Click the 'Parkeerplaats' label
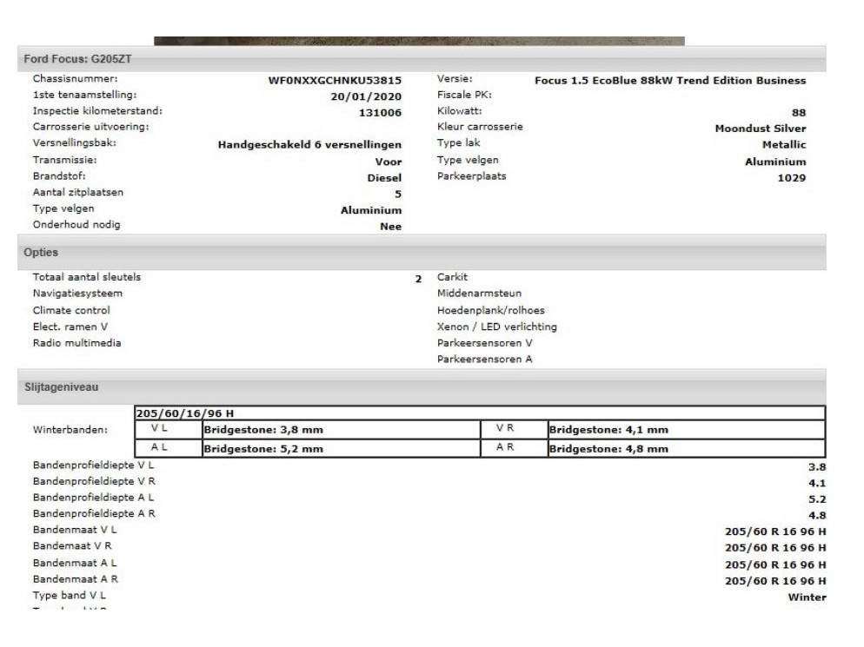The height and width of the screenshot is (647, 864). (x=472, y=176)
